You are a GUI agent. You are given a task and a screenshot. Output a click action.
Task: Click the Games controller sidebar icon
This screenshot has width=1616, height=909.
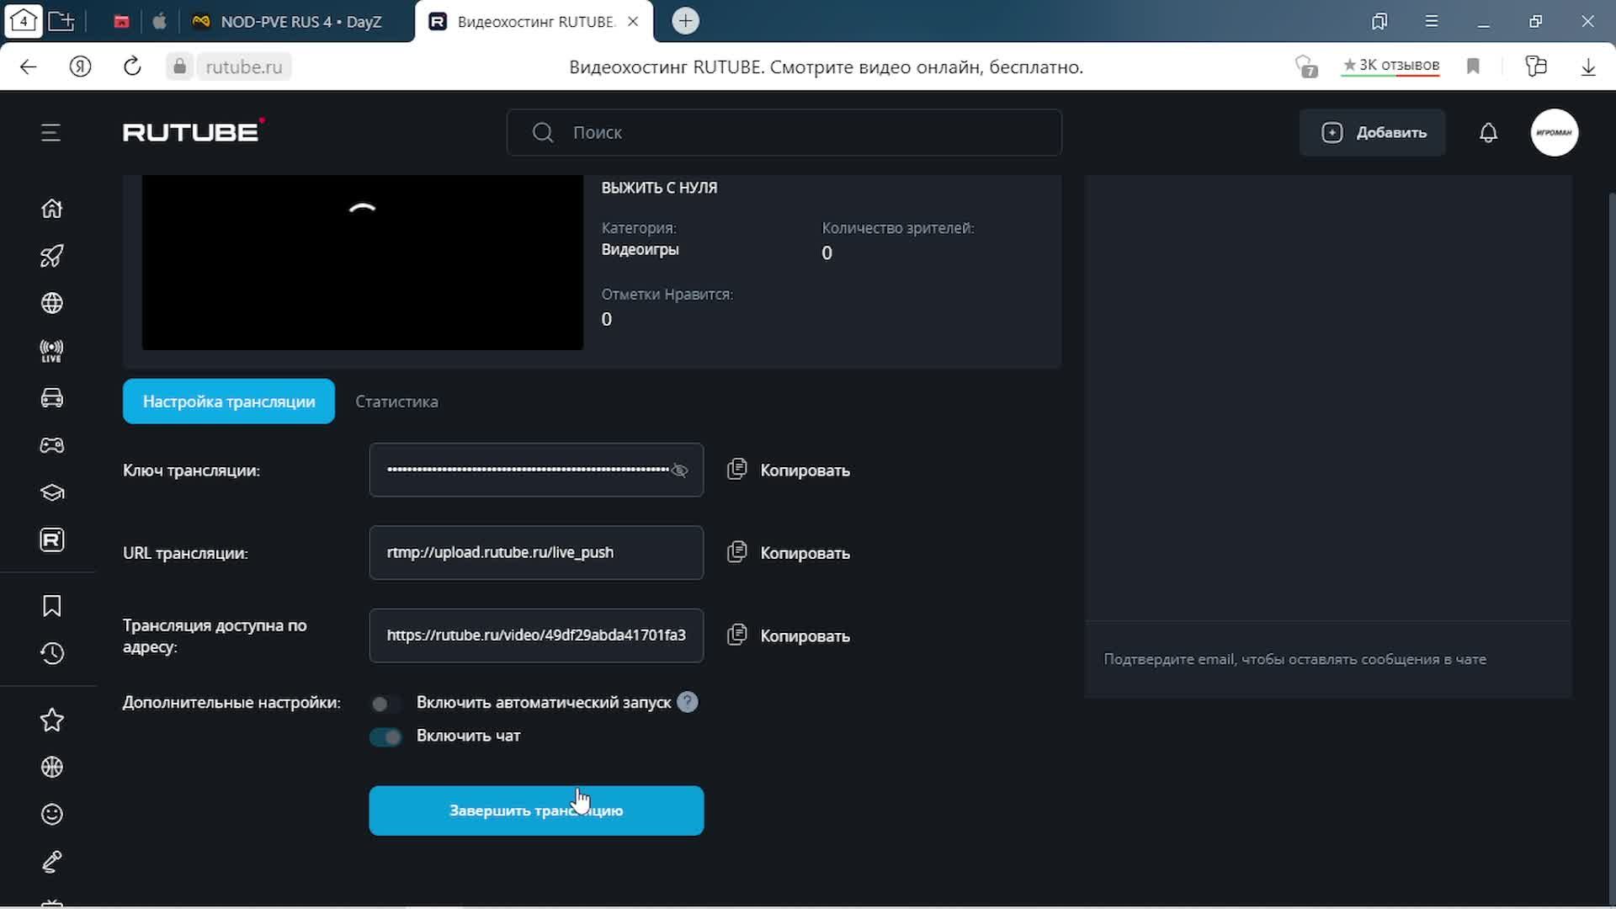coord(52,445)
